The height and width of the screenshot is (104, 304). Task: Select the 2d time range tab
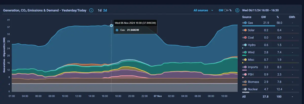pyautogui.click(x=105, y=10)
